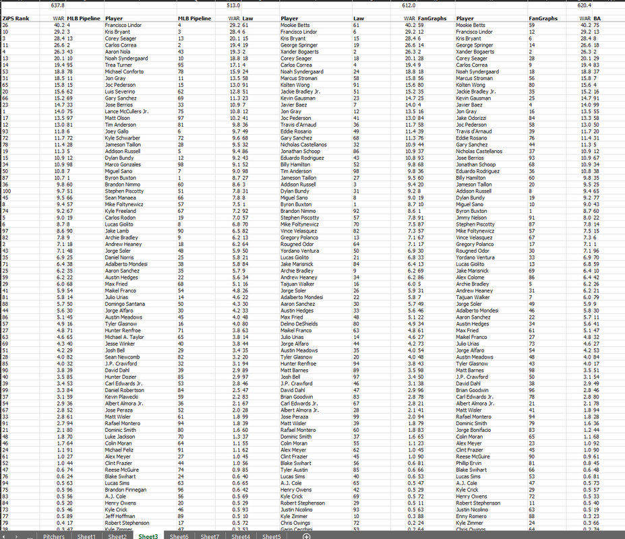Select the Brandon Finnegan cell
Image resolution: width=625 pixels, height=539 pixels.
(x=140, y=490)
